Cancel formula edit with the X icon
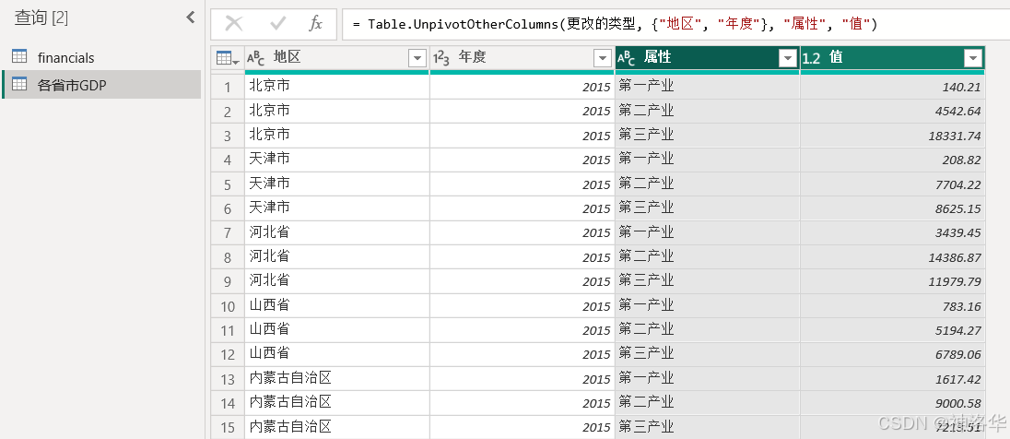Image resolution: width=1010 pixels, height=439 pixels. tap(234, 24)
